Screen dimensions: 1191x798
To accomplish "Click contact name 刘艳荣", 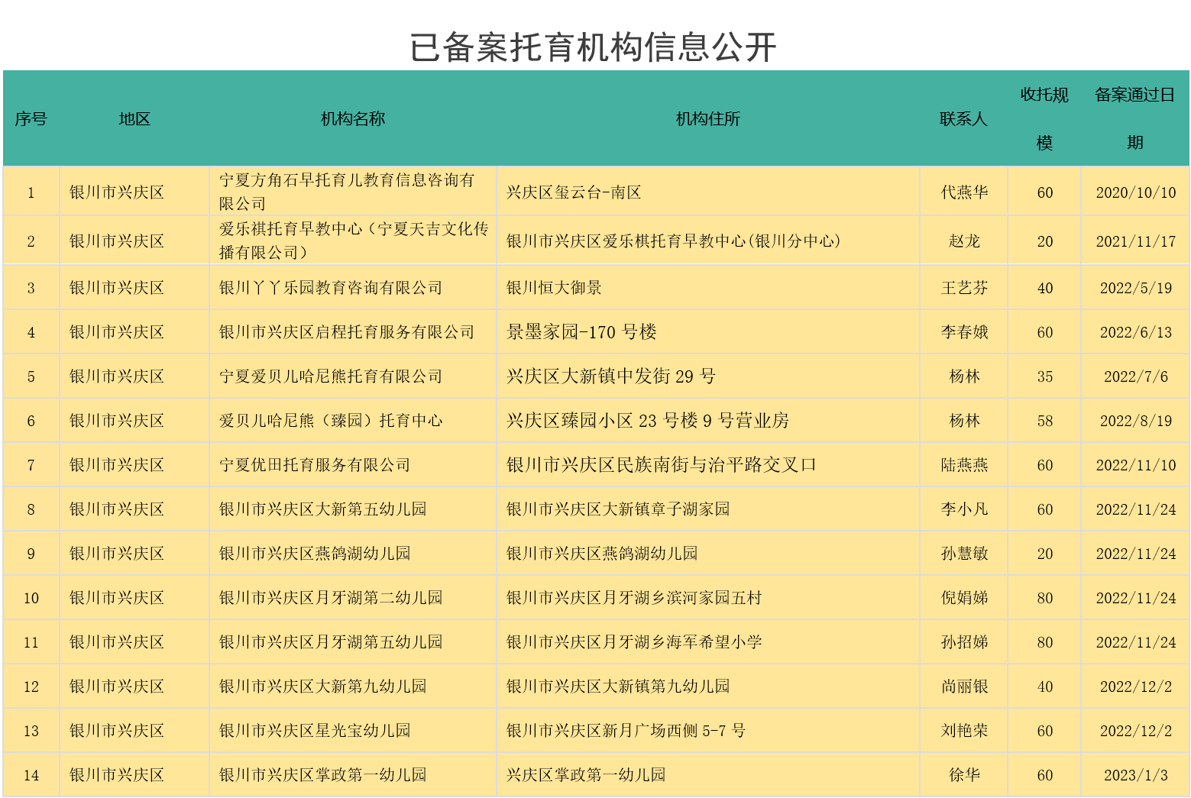I will pyautogui.click(x=964, y=731).
